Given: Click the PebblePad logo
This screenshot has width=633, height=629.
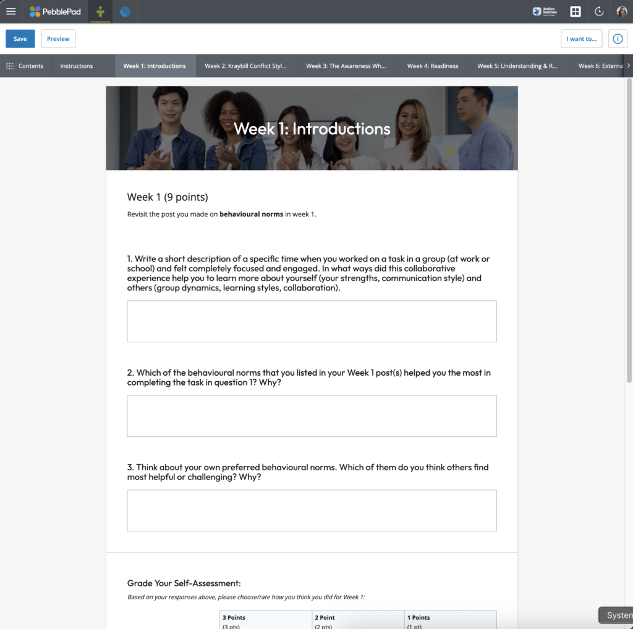Looking at the screenshot, I should (55, 12).
